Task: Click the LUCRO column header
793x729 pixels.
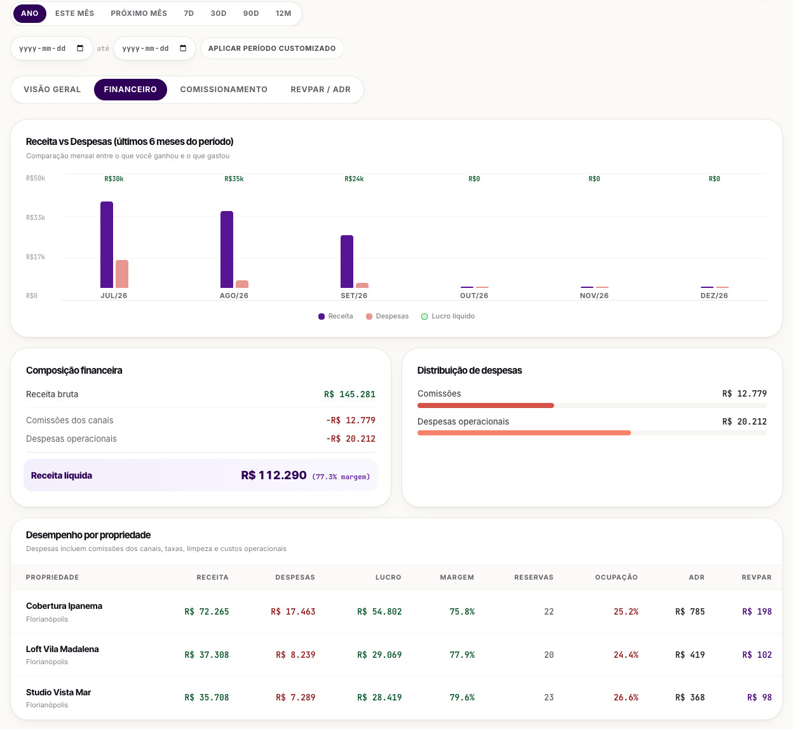Action: 388,577
